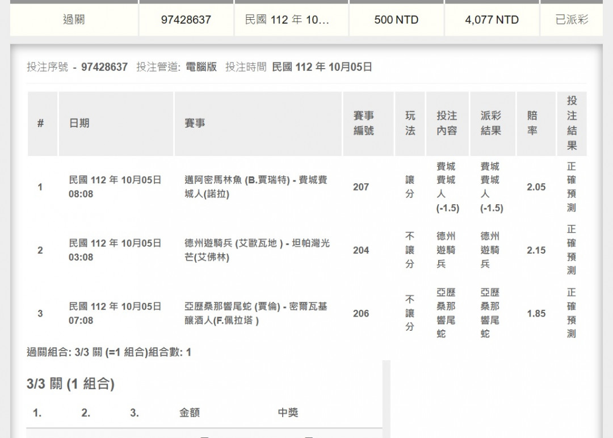Click bold serial 97428637 after 投注序號
The image size is (613, 438).
point(104,67)
